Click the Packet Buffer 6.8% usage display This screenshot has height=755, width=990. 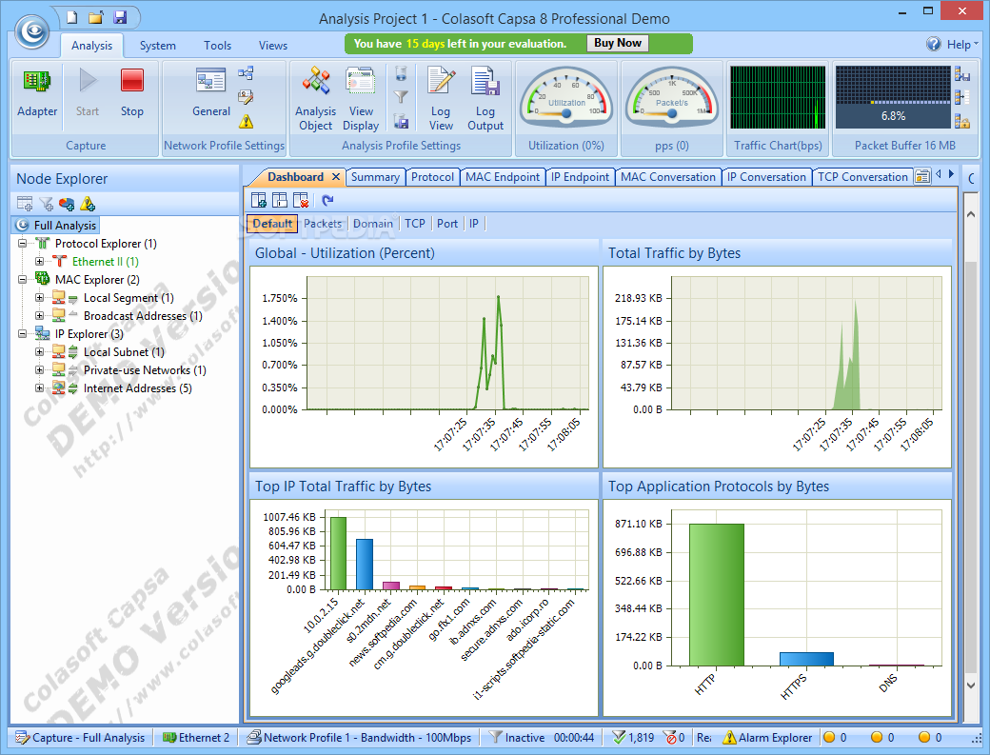click(x=893, y=97)
